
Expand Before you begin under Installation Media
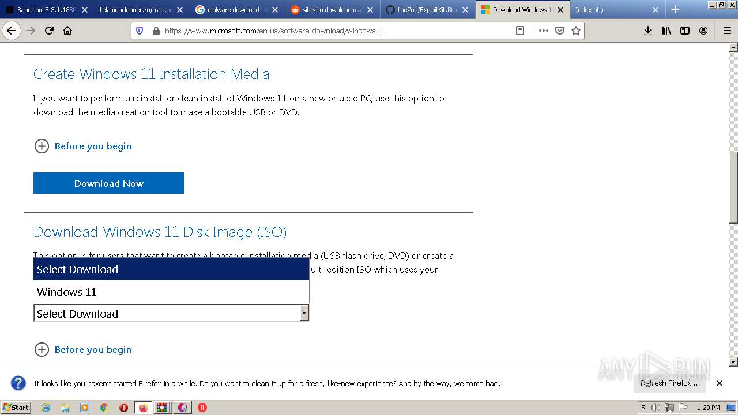pyautogui.click(x=83, y=146)
